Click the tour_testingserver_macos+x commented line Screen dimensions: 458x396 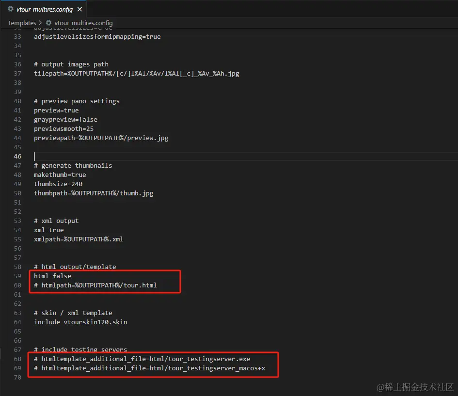pyautogui.click(x=150, y=368)
